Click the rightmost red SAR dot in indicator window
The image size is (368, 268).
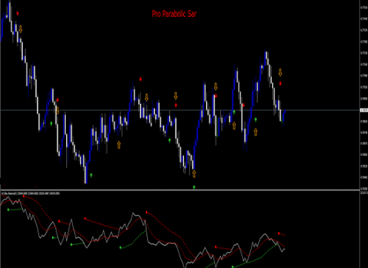point(279,233)
